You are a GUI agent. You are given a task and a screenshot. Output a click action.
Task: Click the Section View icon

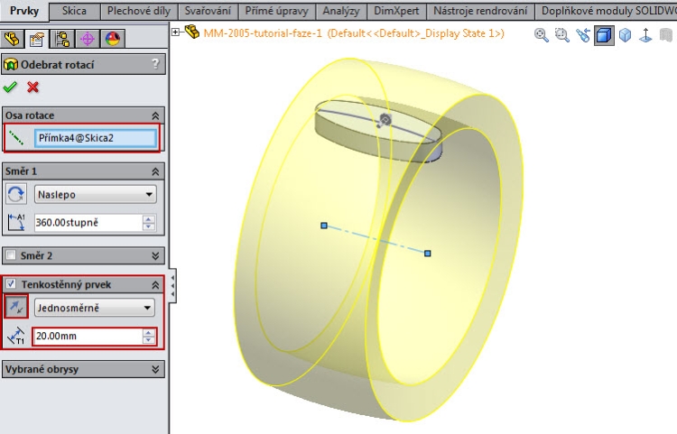[604, 35]
